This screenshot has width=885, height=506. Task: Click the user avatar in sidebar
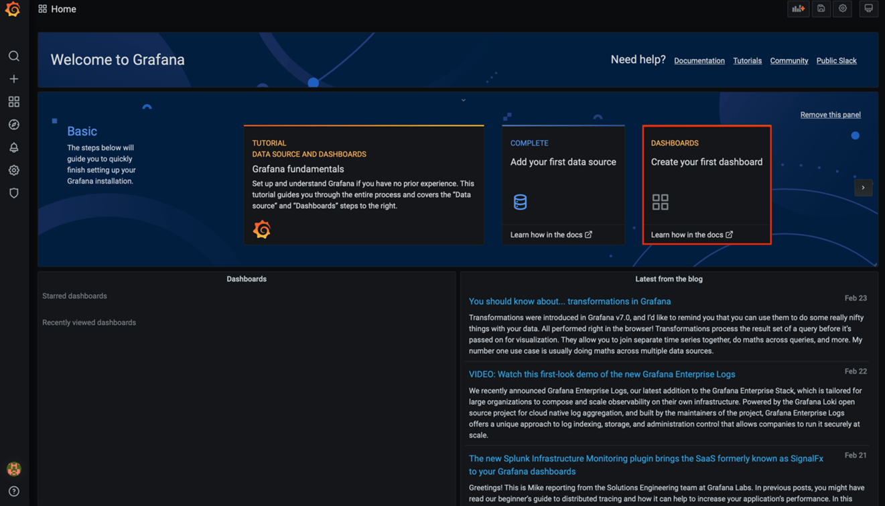[x=13, y=468]
